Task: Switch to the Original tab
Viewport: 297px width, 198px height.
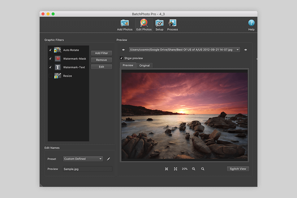Action: point(144,65)
